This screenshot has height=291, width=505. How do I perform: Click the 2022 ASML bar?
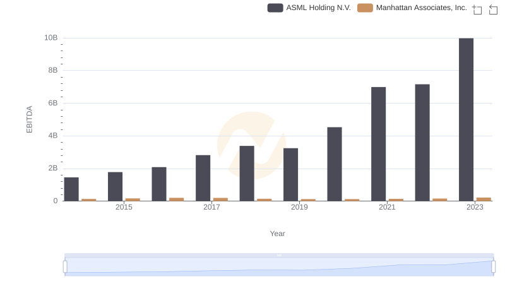[422, 143]
